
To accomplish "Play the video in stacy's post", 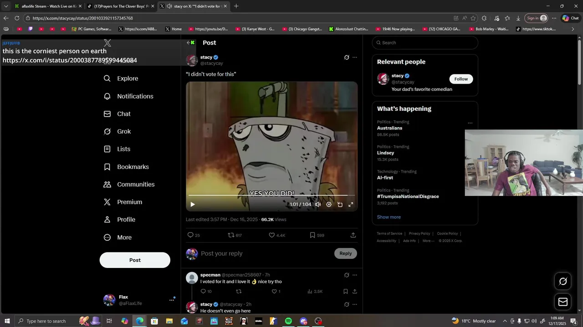I will tap(193, 204).
